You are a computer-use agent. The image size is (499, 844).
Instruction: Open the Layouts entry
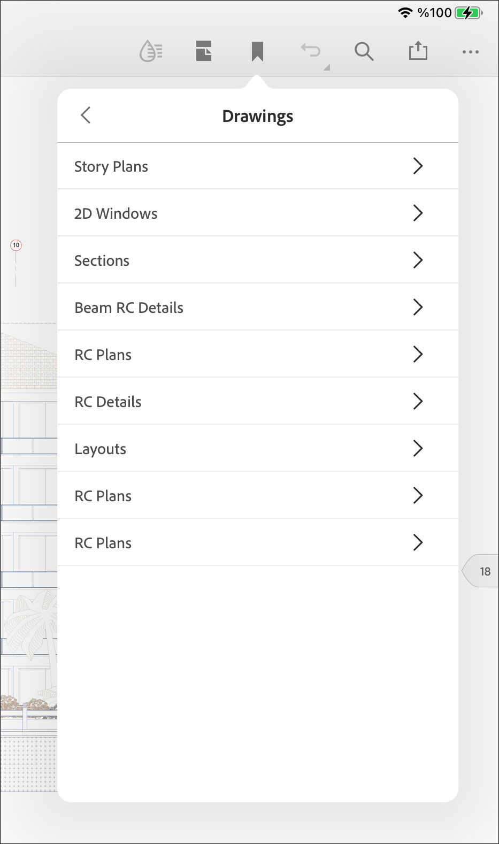coord(101,449)
